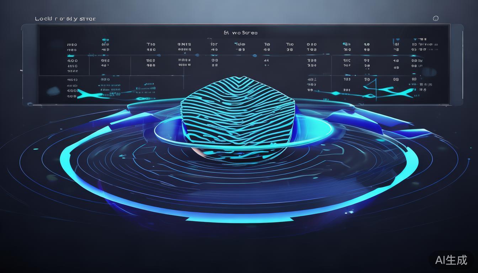478x273 pixels.
Task: Click the AI生成 badge
Action: [451, 260]
